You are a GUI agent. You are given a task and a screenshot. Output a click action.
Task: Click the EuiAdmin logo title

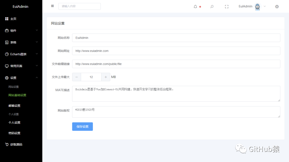pos(20,6)
